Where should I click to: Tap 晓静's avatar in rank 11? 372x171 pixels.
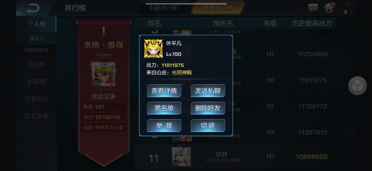coord(181,157)
